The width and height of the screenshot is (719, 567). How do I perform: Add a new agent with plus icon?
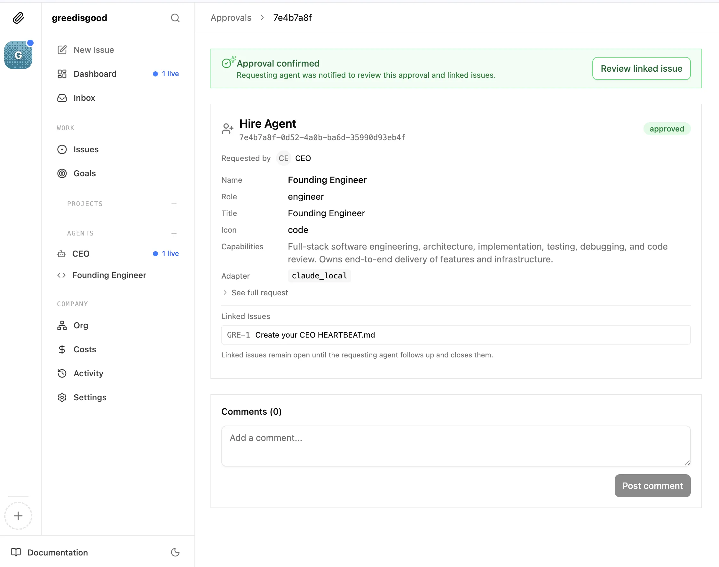[174, 233]
